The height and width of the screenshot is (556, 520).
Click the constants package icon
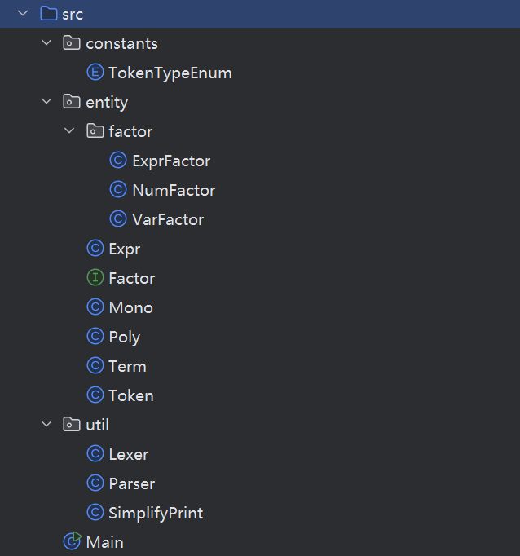click(73, 44)
